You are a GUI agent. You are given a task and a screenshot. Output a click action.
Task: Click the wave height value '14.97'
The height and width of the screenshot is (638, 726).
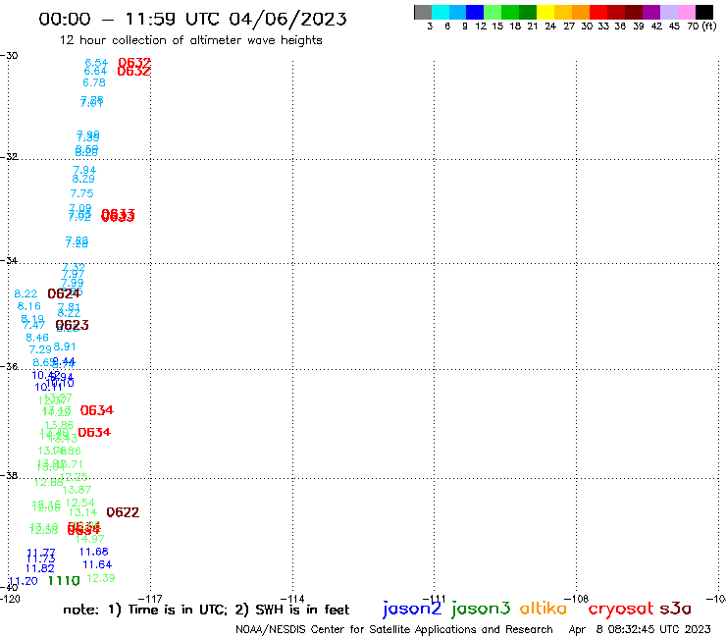90,539
